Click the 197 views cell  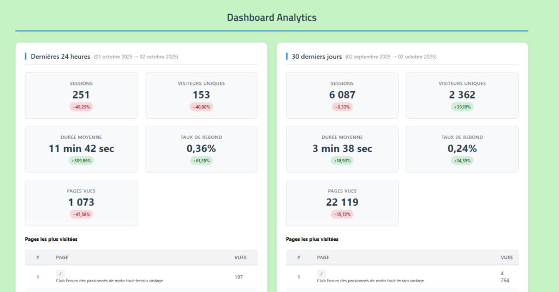click(239, 277)
